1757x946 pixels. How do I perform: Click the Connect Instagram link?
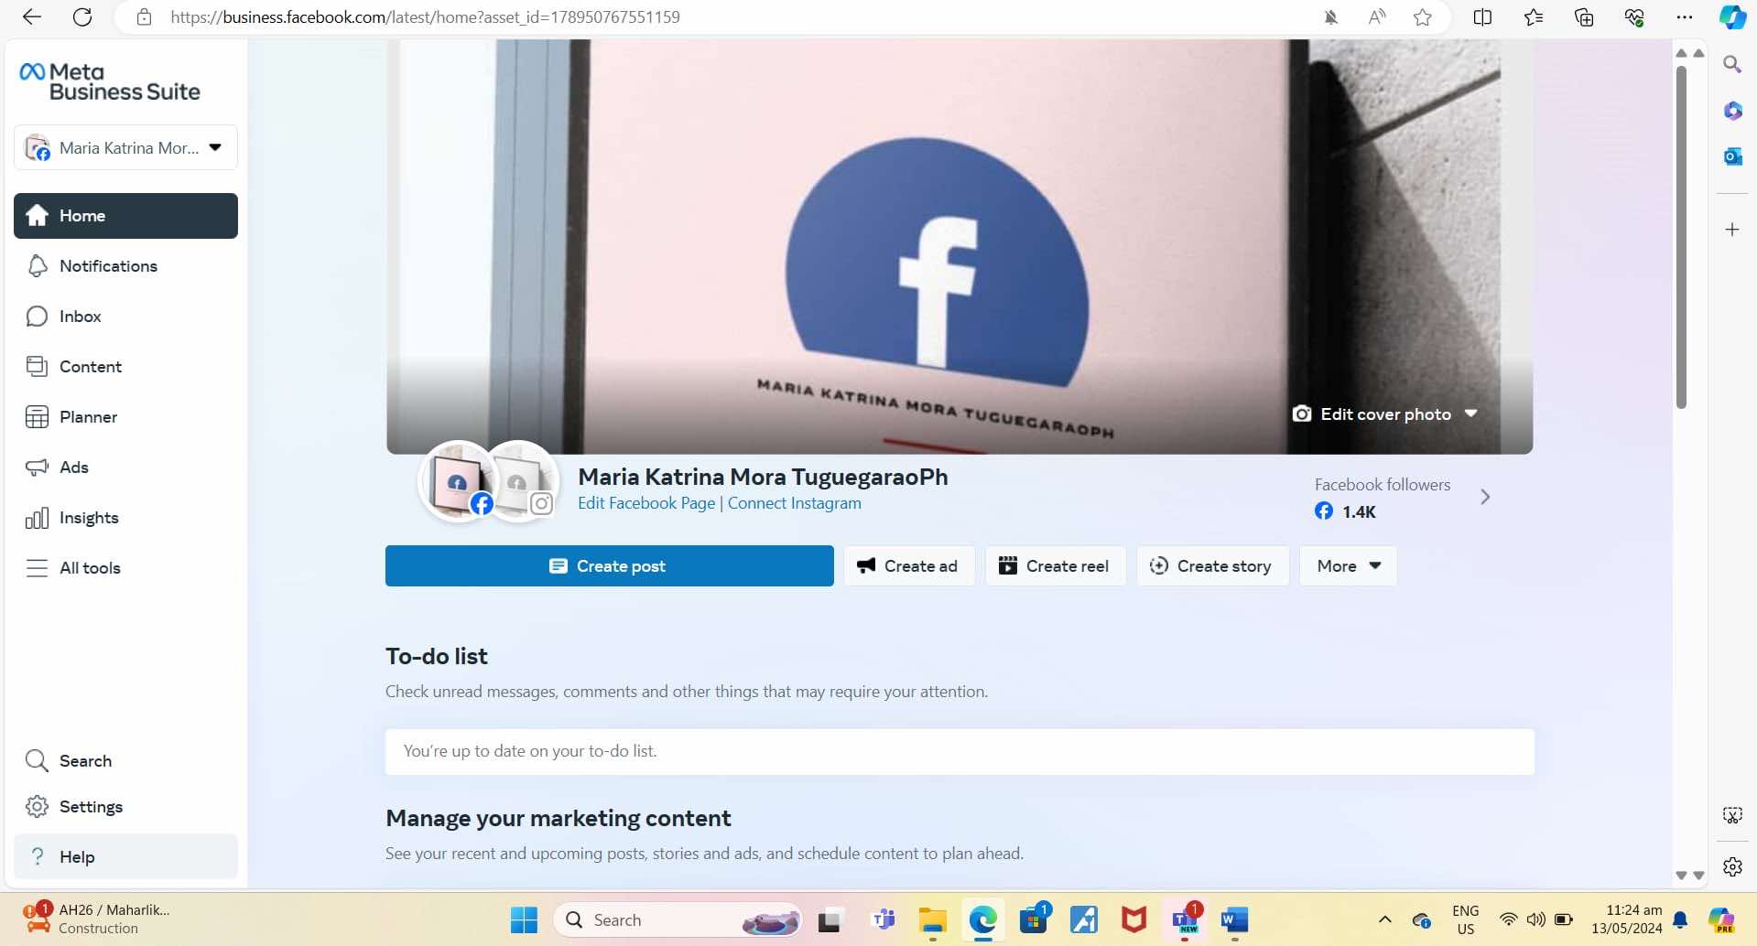(x=794, y=503)
